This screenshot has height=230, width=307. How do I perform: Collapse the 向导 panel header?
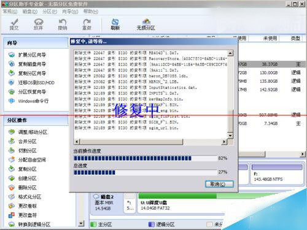[x=36, y=43]
